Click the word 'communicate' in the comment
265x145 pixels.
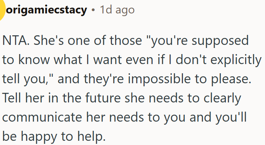click(42, 117)
